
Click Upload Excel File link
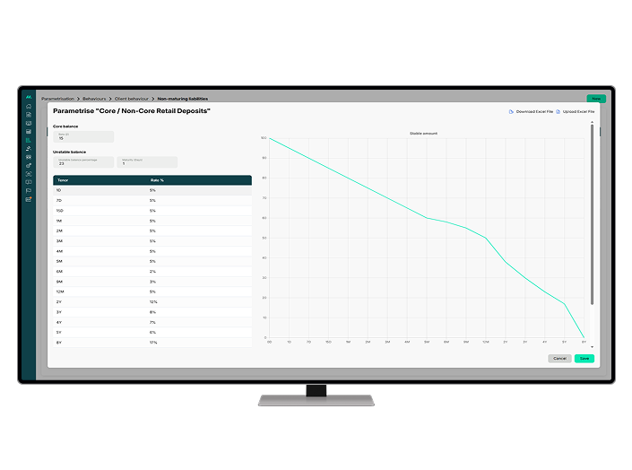click(x=578, y=112)
